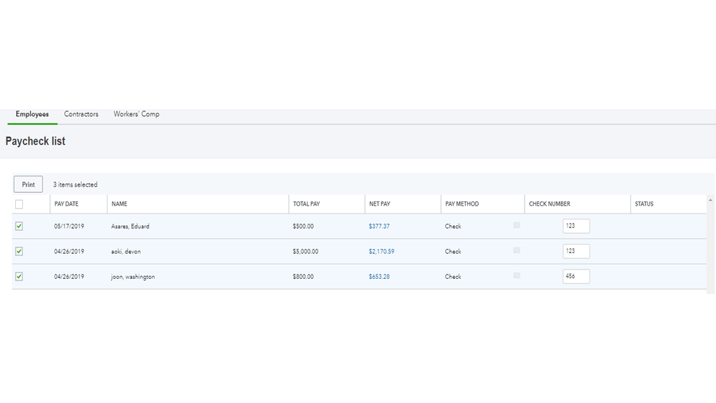716x403 pixels.
Task: Focus the check number box showing 456
Action: (x=576, y=276)
